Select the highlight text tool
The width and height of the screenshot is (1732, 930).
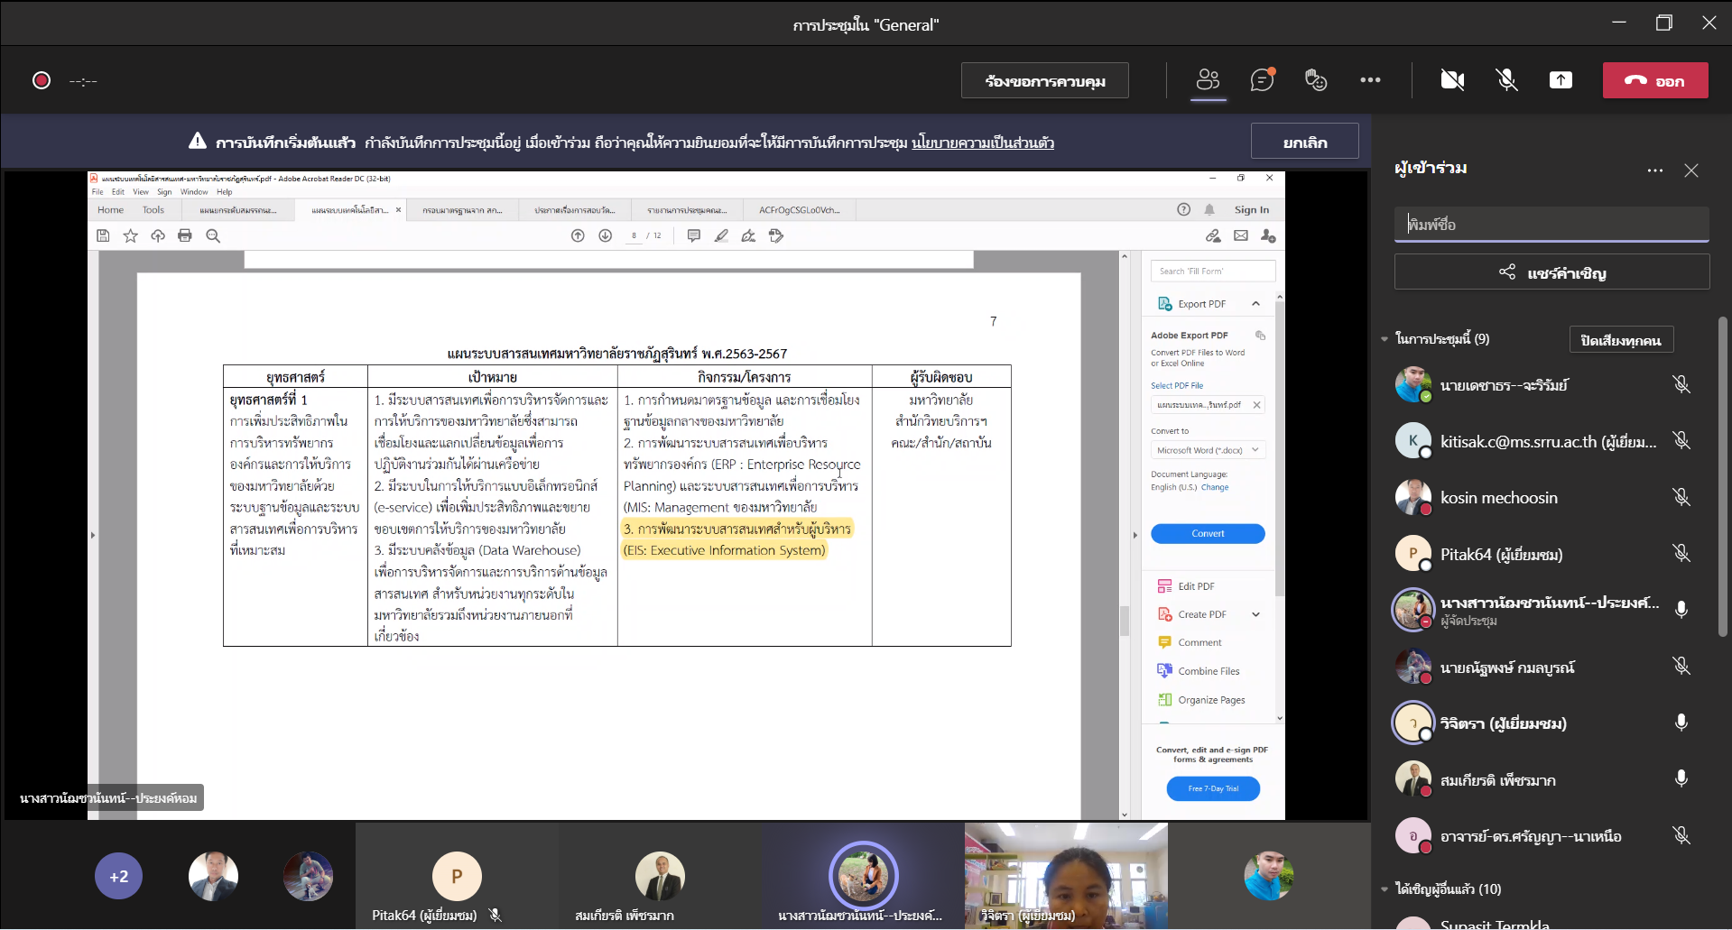coord(721,235)
